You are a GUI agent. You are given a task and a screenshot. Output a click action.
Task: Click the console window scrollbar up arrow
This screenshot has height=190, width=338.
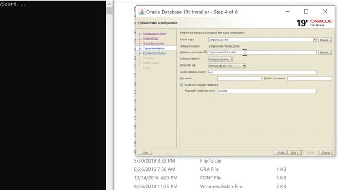pos(109,4)
